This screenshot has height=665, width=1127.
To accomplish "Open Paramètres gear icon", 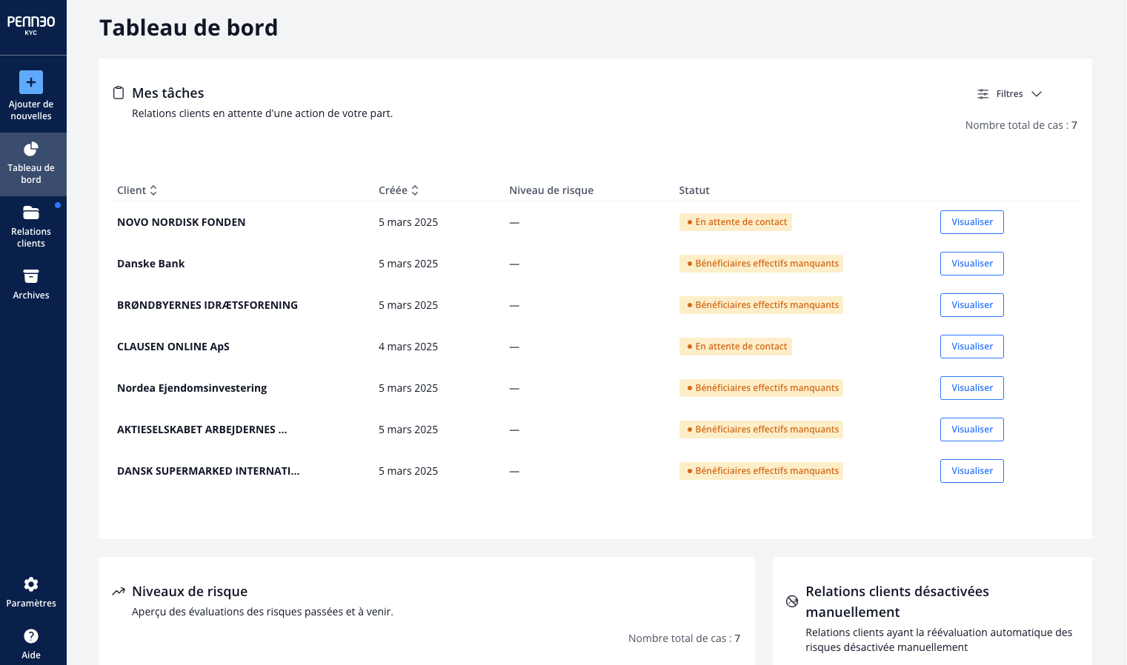I will 31,584.
